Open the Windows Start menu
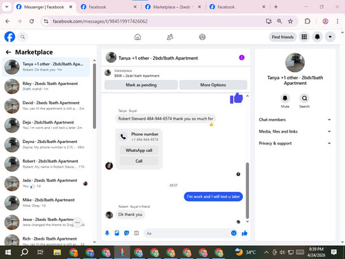The width and height of the screenshot is (345, 259). (x=8, y=252)
